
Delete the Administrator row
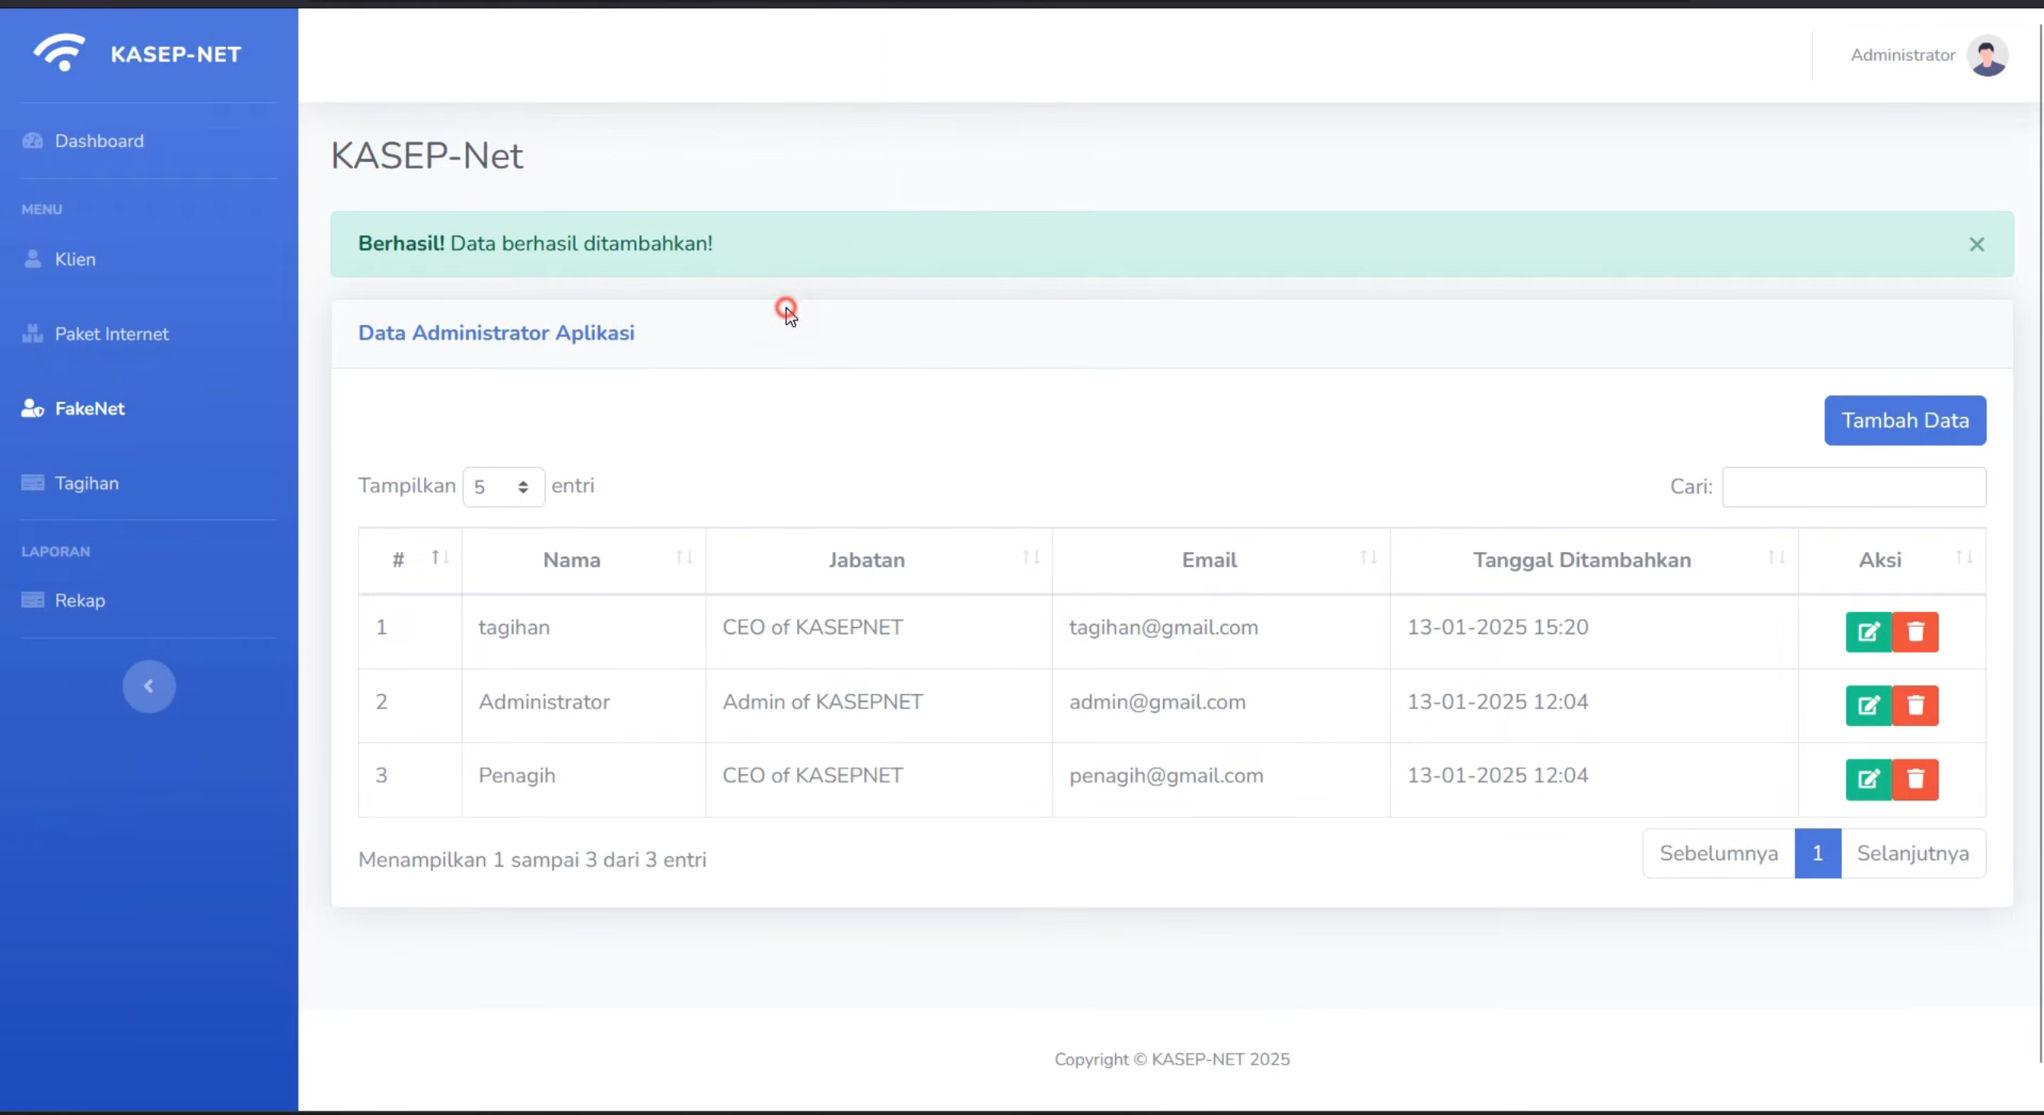(1915, 705)
